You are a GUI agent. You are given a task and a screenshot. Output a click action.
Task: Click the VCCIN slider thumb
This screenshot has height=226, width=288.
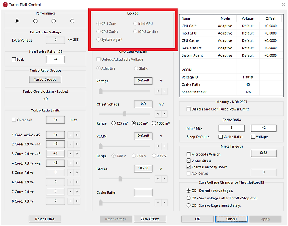coord(101,146)
